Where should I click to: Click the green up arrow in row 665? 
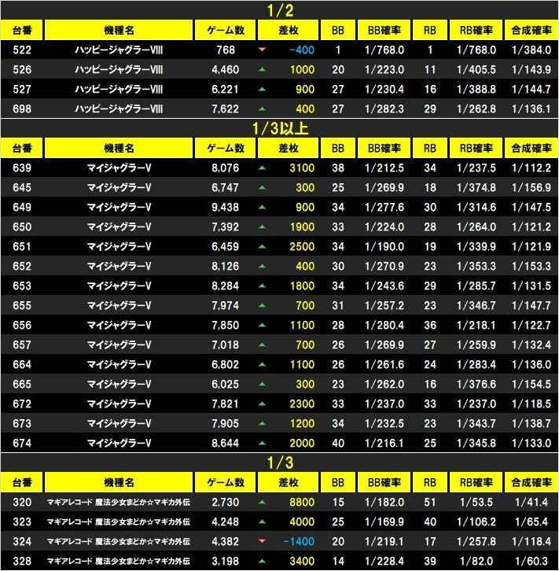tap(262, 384)
